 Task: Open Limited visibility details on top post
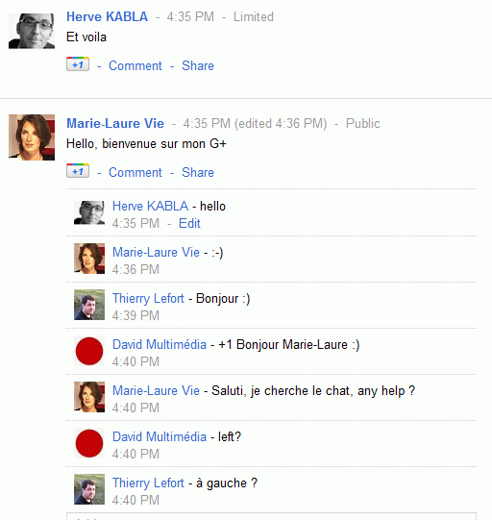254,17
